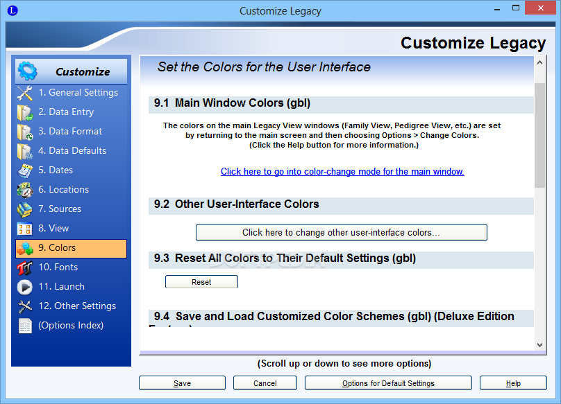This screenshot has width=561, height=404.
Task: Maximize the Customize Legacy window
Action: [516, 8]
